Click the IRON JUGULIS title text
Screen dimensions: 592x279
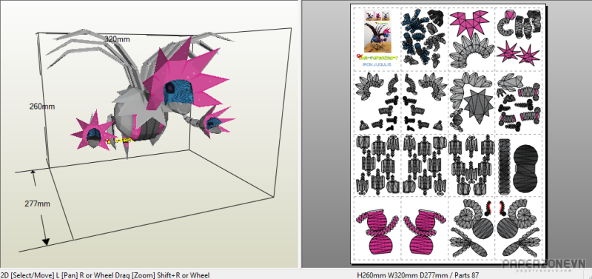point(377,64)
